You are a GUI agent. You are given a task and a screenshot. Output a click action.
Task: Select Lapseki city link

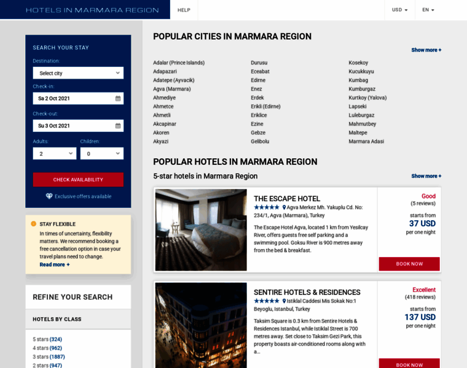(x=358, y=107)
